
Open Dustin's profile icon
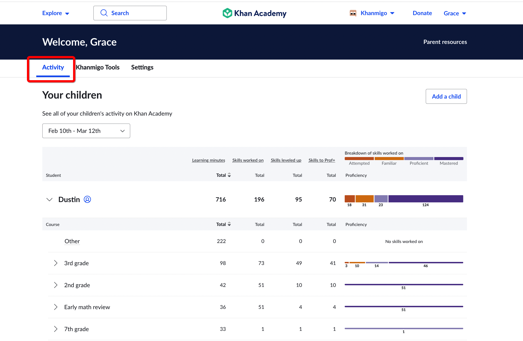(87, 199)
